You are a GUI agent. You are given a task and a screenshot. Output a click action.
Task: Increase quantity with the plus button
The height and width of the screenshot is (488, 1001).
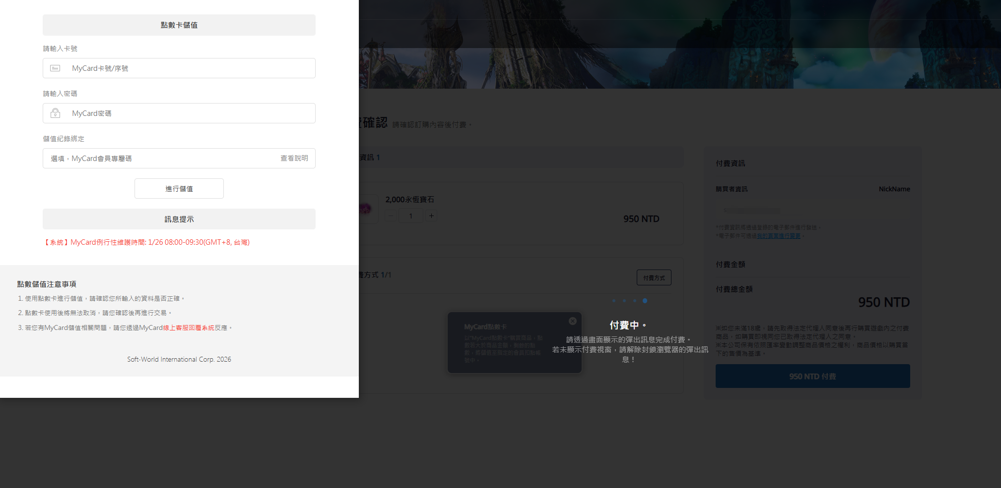431,216
